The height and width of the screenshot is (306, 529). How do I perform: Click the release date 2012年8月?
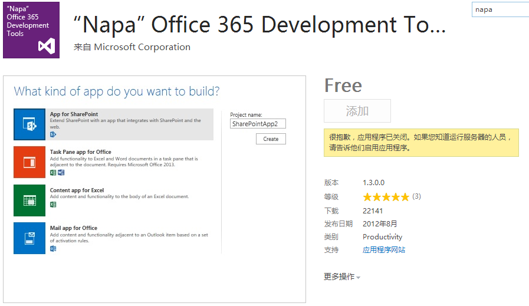[x=380, y=223]
